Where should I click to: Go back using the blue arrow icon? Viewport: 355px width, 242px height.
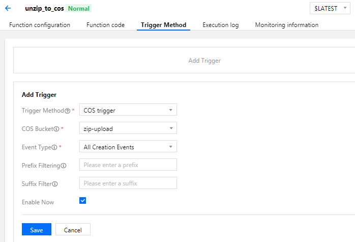coord(8,8)
